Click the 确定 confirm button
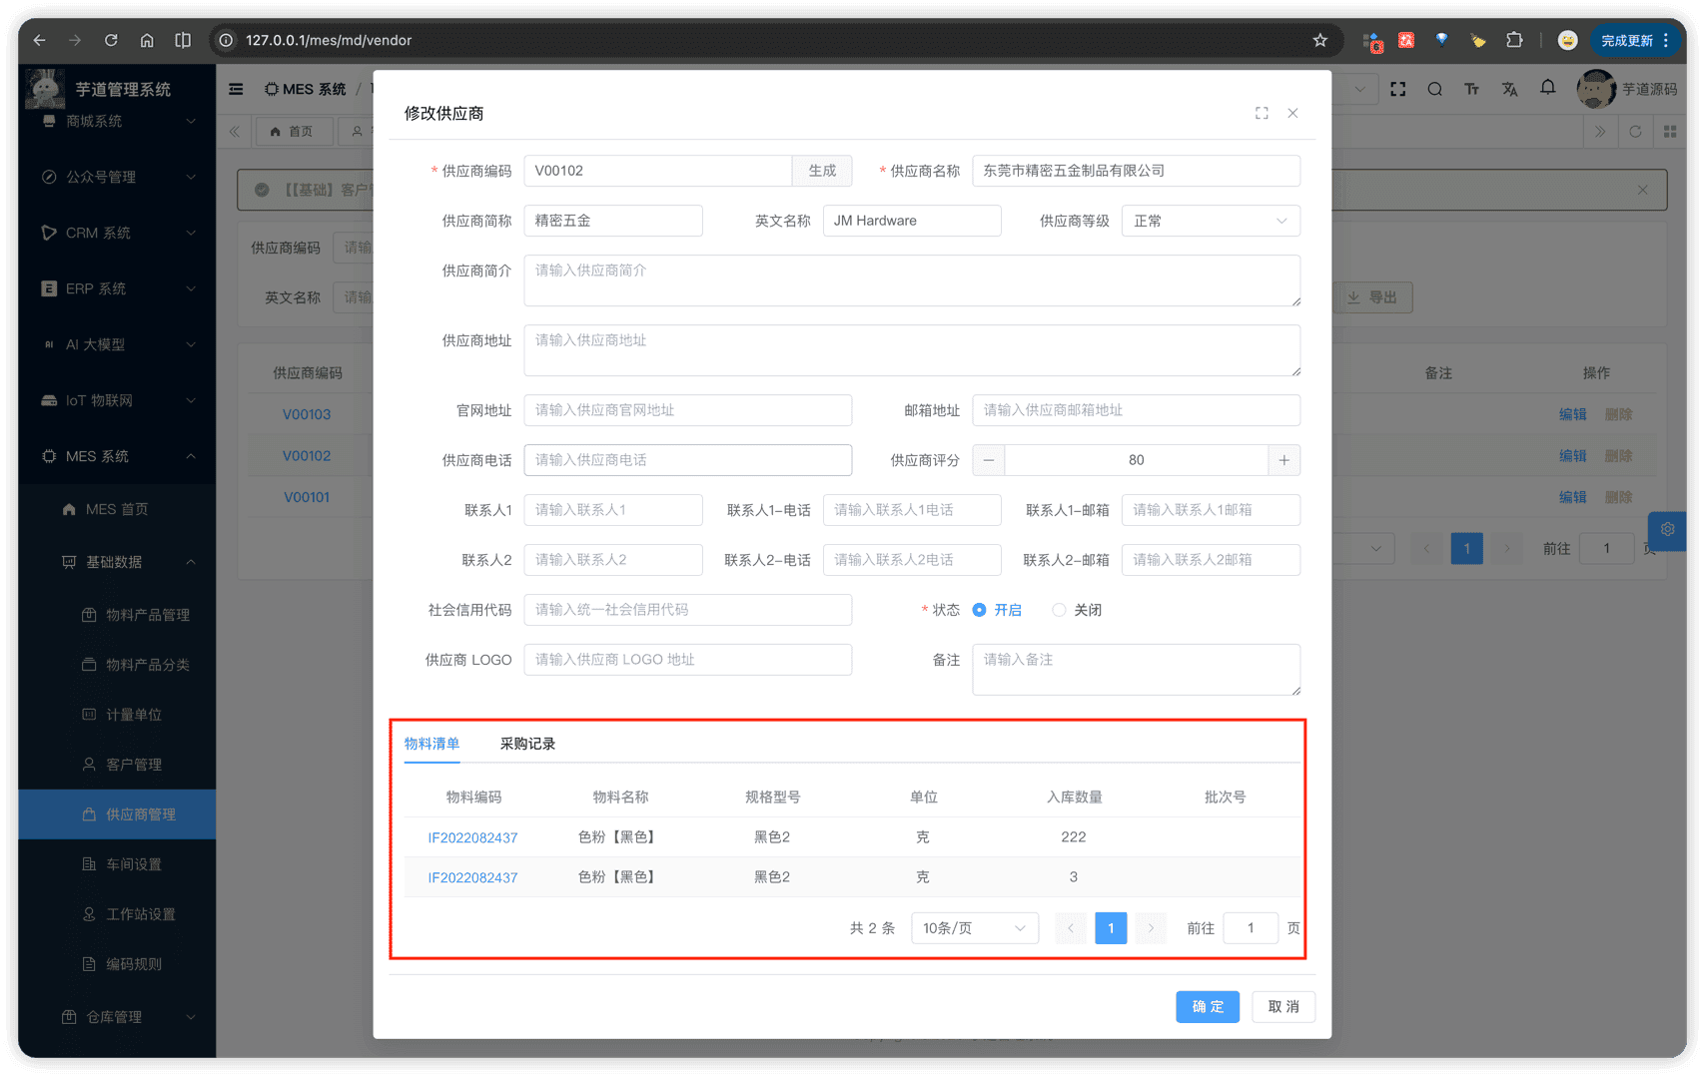This screenshot has height=1076, width=1705. [1207, 1006]
